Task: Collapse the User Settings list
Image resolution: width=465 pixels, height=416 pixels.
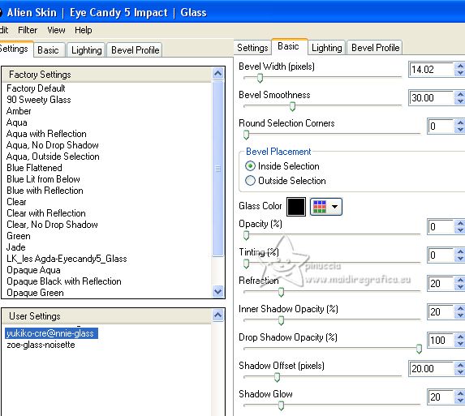Action: [218, 315]
